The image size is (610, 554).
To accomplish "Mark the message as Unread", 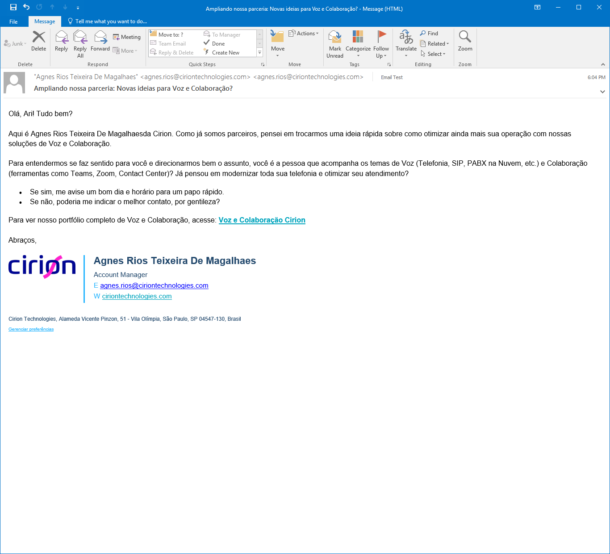I will click(335, 44).
